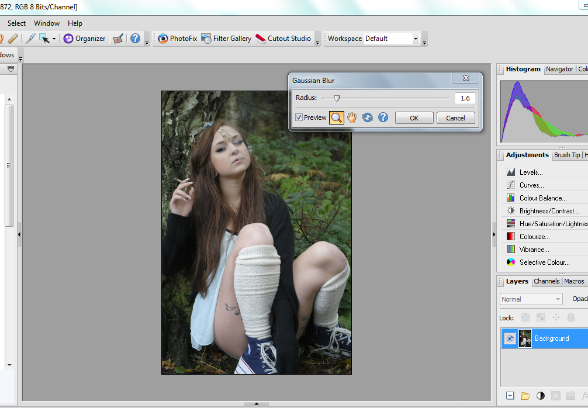Image resolution: width=588 pixels, height=408 pixels.
Task: Open PhotoFix
Action: coord(177,39)
